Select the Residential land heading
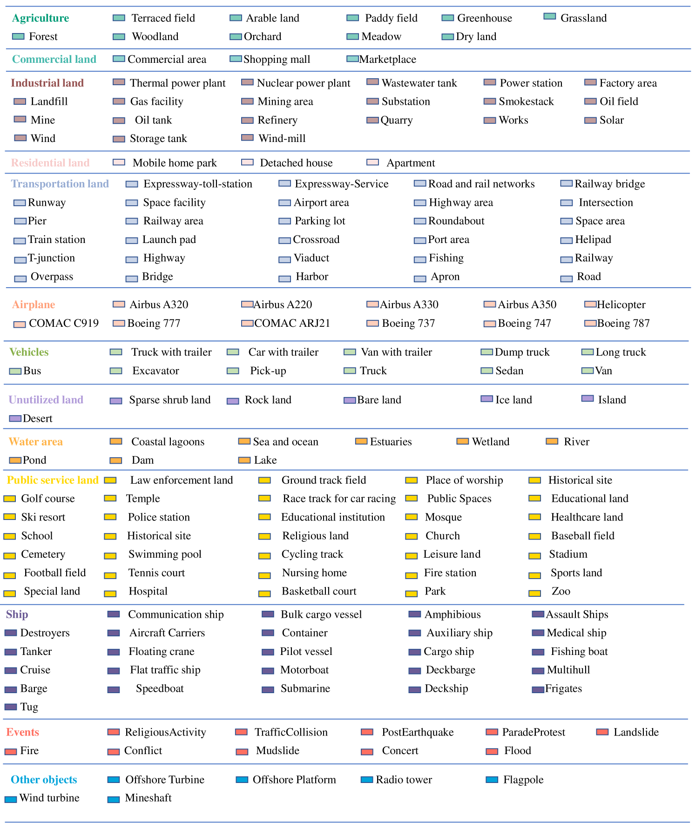This screenshot has height=830, width=696. tap(50, 162)
